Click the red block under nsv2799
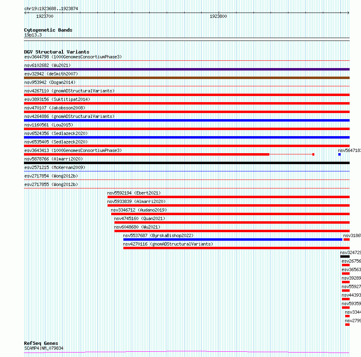Viewport: 361px width, 357px height. tap(348, 325)
